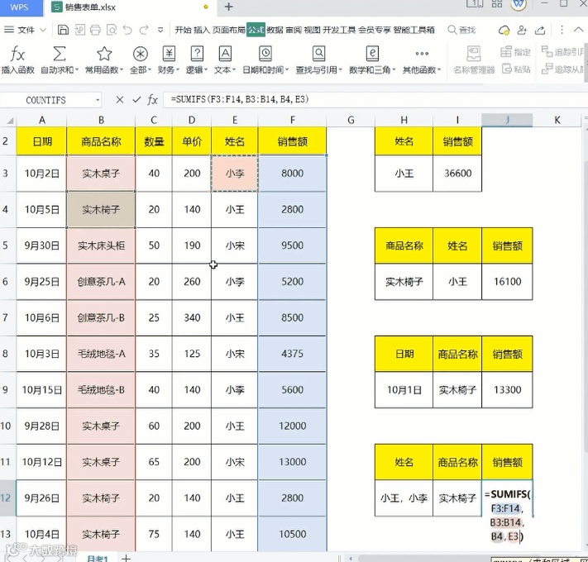This screenshot has height=562, width=588.
Task: Click the Insert Function fx ribbon icon
Action: click(x=17, y=55)
